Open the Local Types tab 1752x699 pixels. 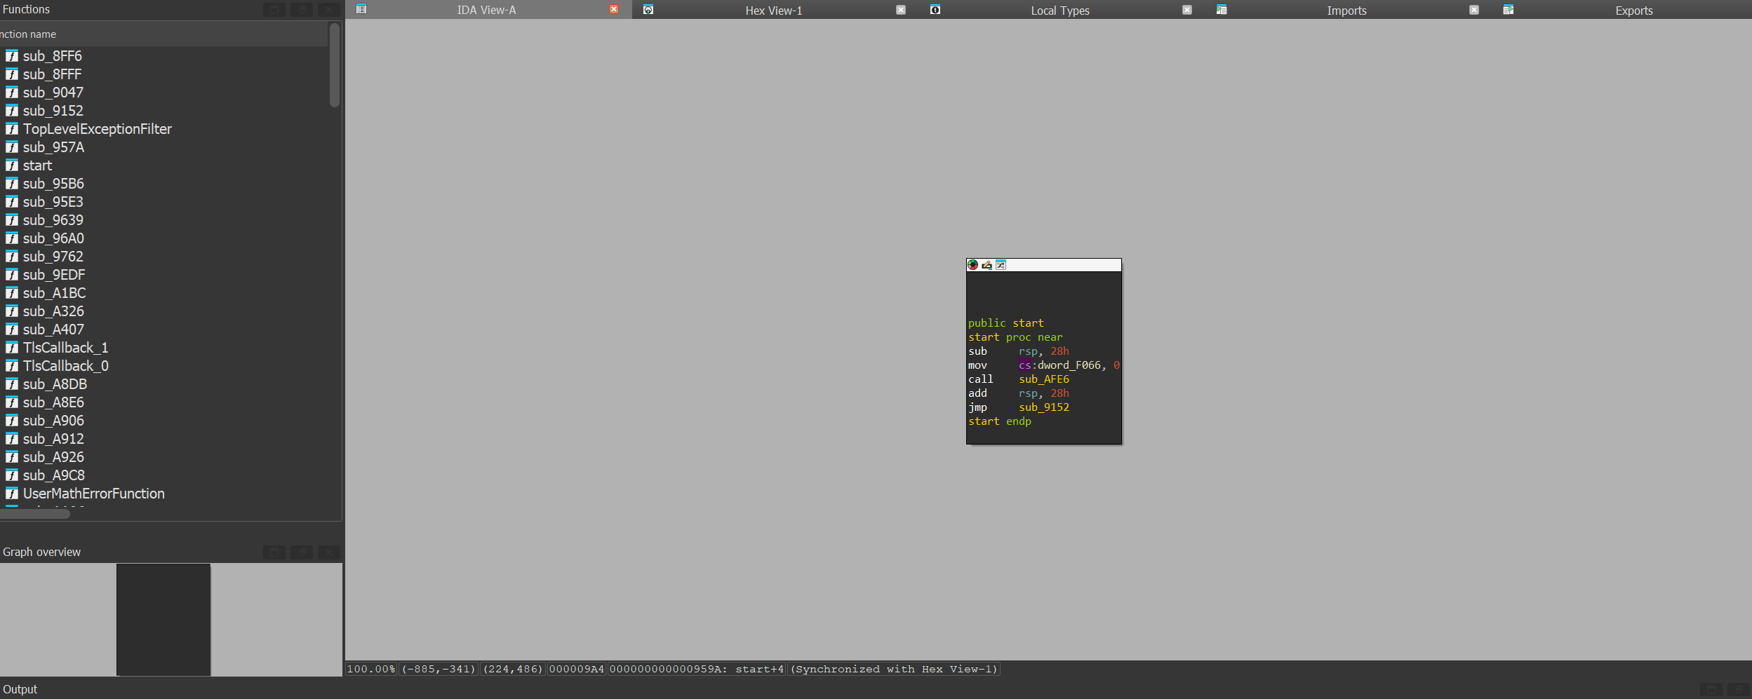click(1061, 10)
